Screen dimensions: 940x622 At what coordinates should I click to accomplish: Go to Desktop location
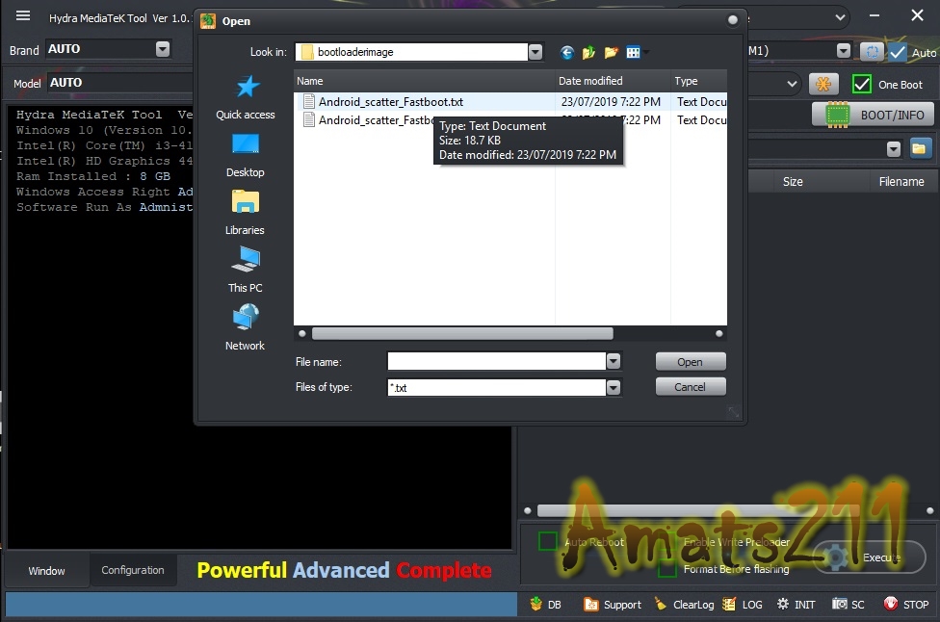pos(246,156)
